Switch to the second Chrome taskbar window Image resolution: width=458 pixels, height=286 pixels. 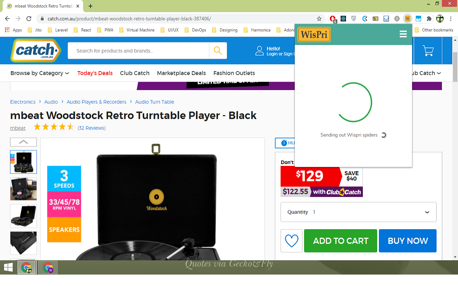(x=48, y=267)
